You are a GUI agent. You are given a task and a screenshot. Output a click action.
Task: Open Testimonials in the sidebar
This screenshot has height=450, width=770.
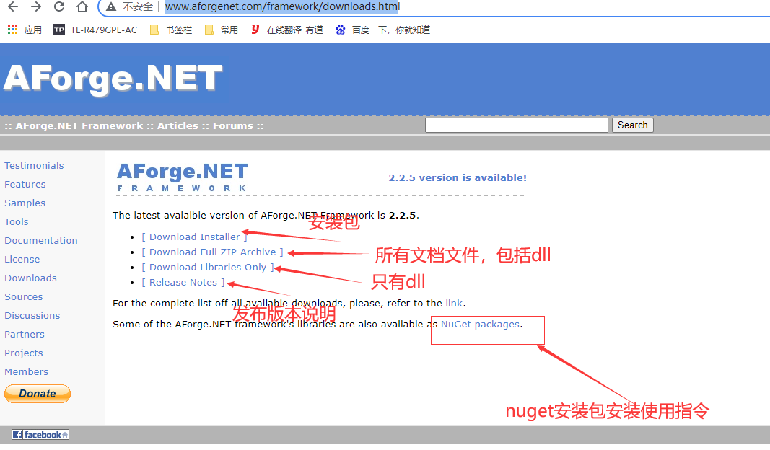point(34,165)
